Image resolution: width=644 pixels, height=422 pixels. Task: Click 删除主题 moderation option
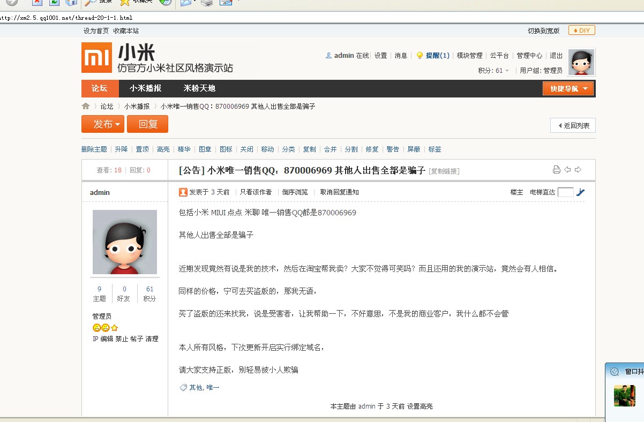[x=94, y=149]
